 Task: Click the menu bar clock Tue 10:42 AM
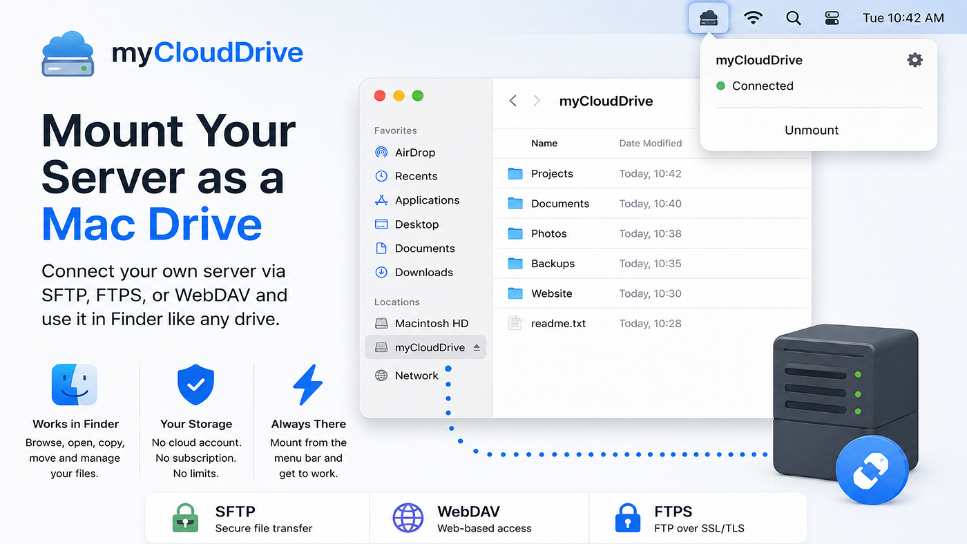coord(903,19)
